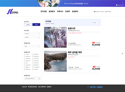Click the Best-selling TOP30 banner text
Viewport: 125px width, 92px height.
coord(76,4)
